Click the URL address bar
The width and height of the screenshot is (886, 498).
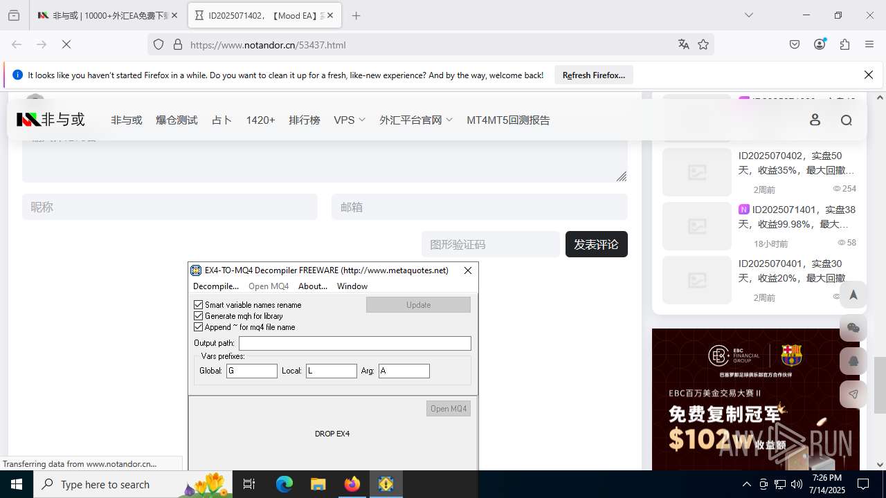tap(429, 44)
